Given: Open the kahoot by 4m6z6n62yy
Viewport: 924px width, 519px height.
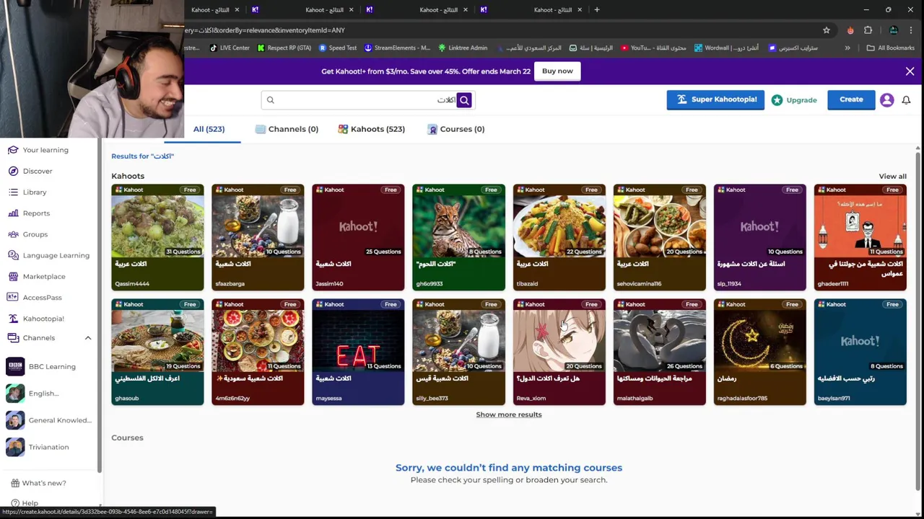Looking at the screenshot, I should pos(258,352).
